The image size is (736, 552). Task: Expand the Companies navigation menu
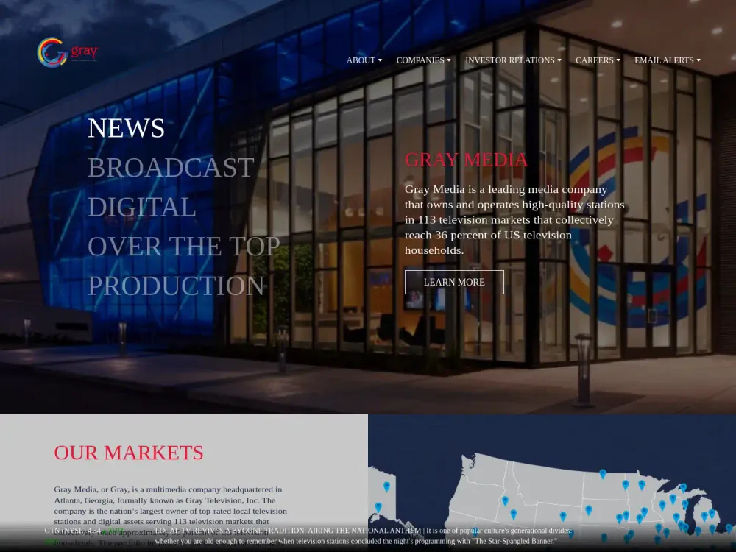[423, 60]
